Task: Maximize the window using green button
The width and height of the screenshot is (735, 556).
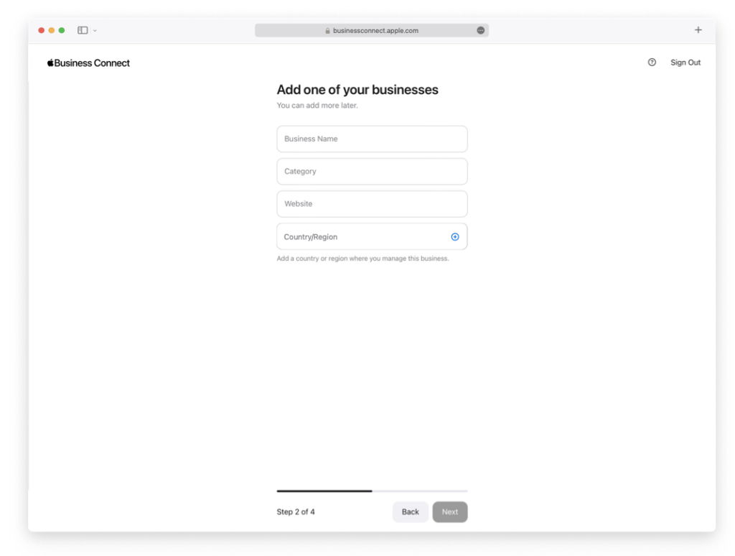Action: click(62, 30)
